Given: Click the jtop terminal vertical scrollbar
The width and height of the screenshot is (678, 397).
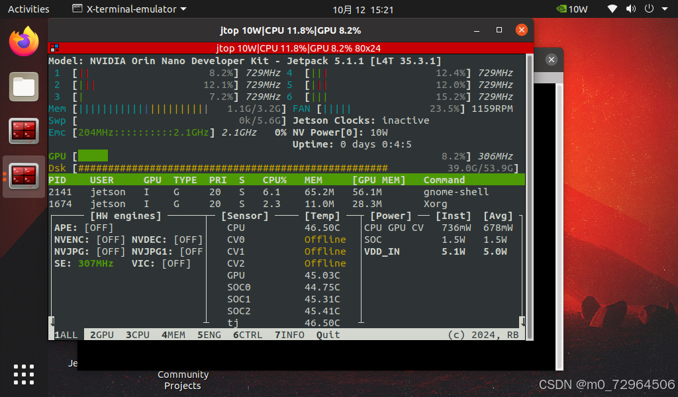Looking at the screenshot, I should point(529,197).
